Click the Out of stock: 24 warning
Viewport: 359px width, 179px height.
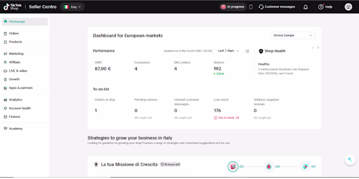227,118
